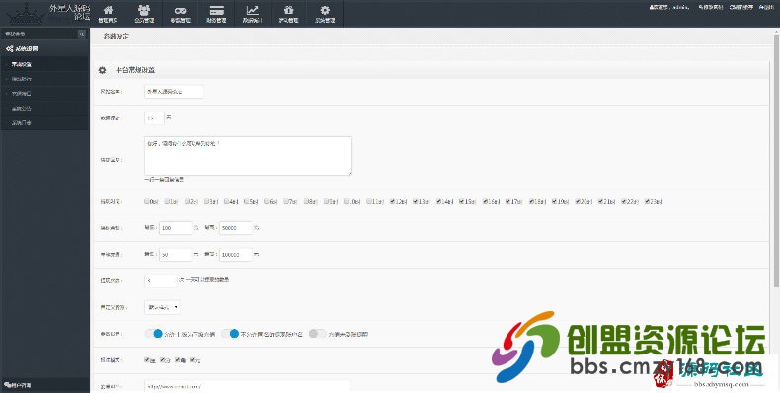
Task: Uncheck the 20时 hour checkbox
Action: [578, 201]
